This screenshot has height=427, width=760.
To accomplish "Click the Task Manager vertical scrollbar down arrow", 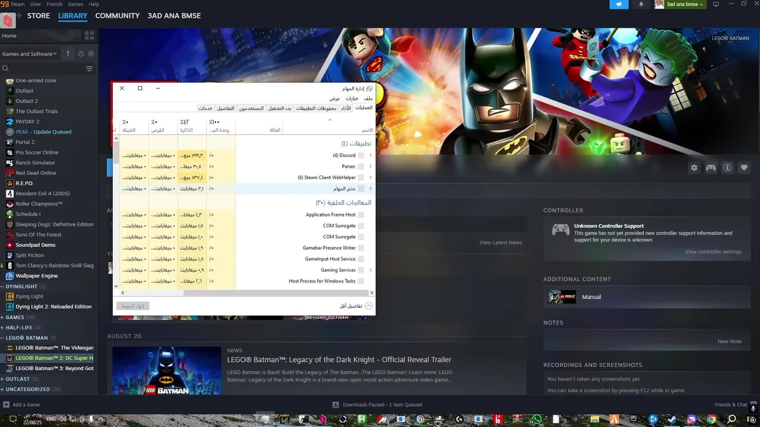I will click(116, 286).
